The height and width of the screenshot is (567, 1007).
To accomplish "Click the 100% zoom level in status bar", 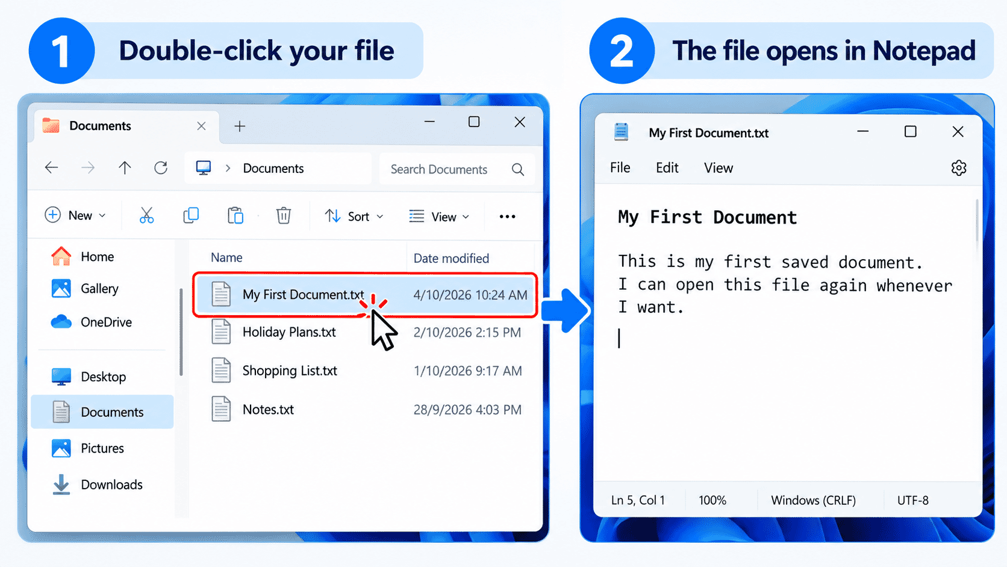I will tap(712, 500).
